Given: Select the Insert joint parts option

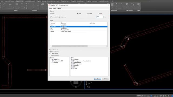Looking at the screenshot, I should pyautogui.click(x=78, y=14).
